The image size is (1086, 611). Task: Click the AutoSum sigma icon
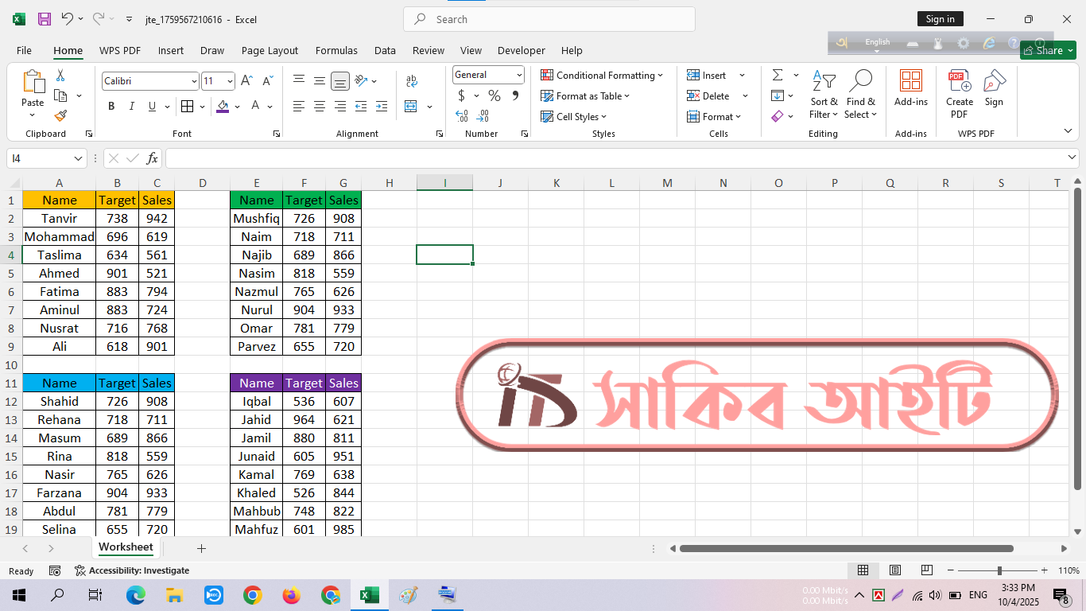[777, 75]
